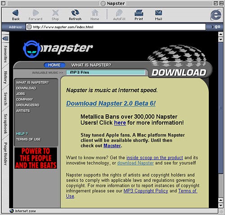This screenshot has width=225, height=215.
Task: Open the MP3 Copyright Policy link
Action: 146,191
